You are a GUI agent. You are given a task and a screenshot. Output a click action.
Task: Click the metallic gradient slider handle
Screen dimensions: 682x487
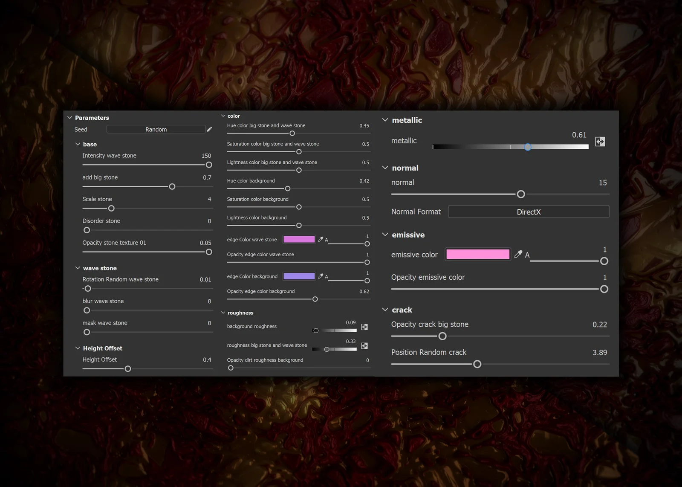click(x=528, y=147)
